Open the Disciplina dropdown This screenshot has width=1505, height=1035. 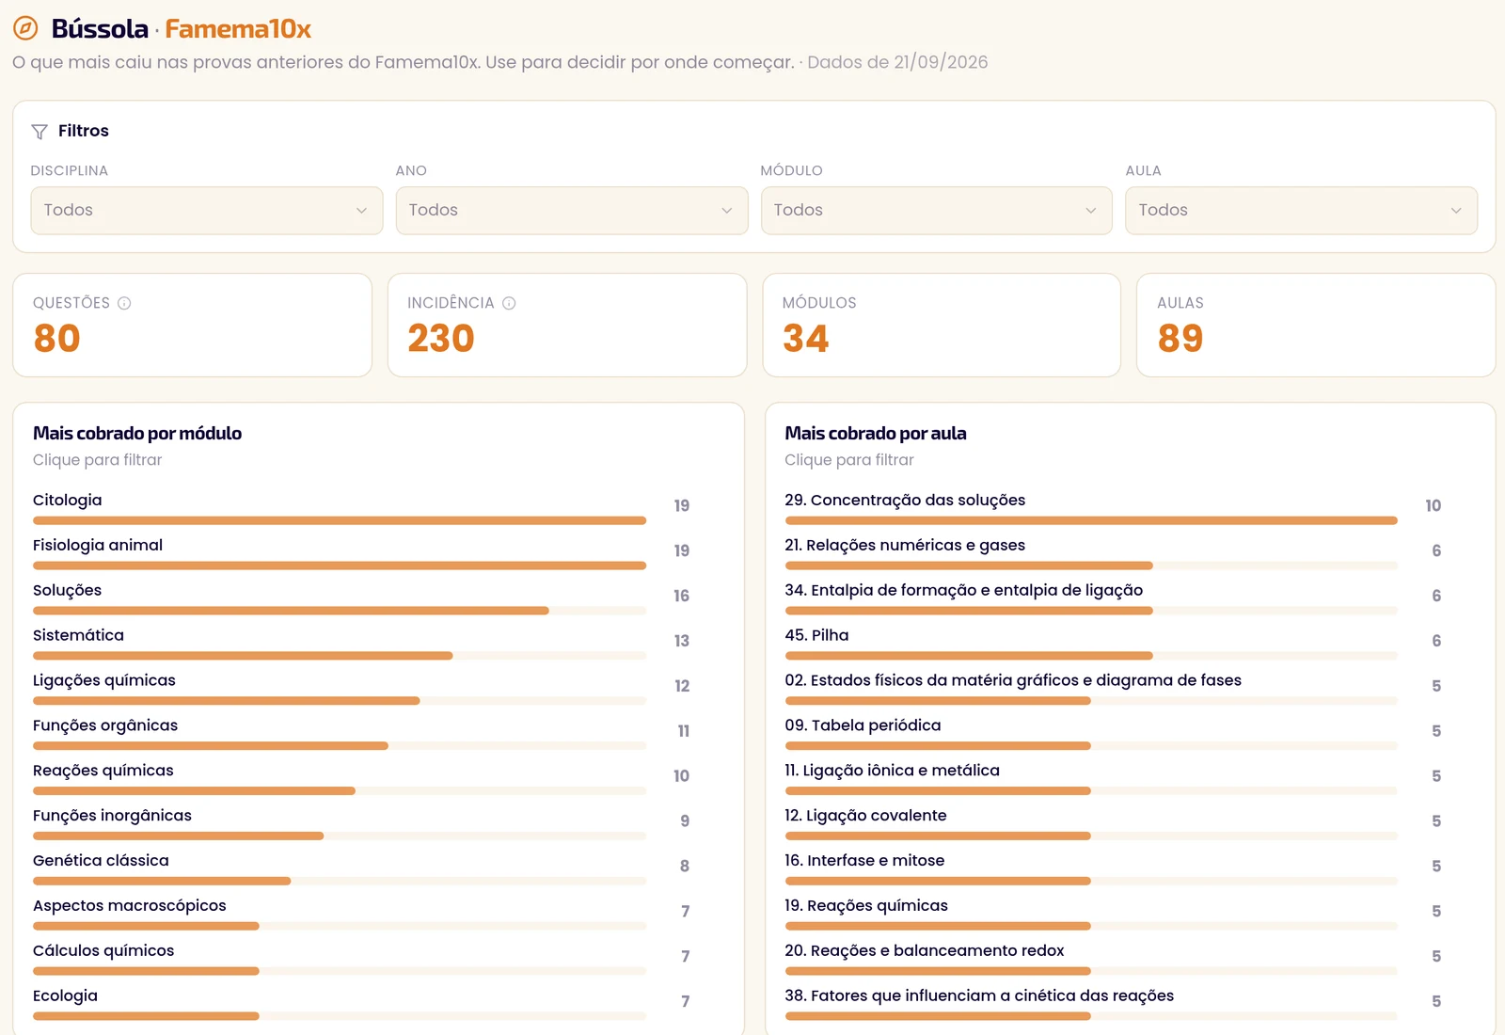click(x=207, y=211)
